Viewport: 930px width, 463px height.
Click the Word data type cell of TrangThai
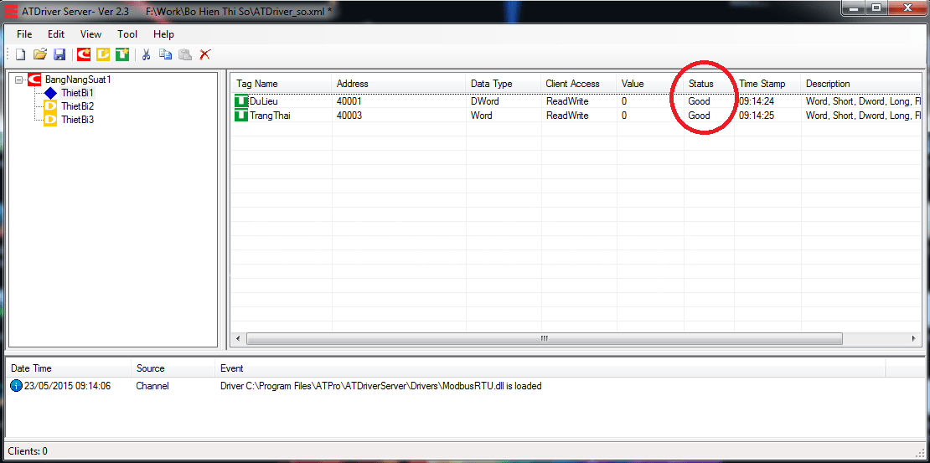(481, 116)
